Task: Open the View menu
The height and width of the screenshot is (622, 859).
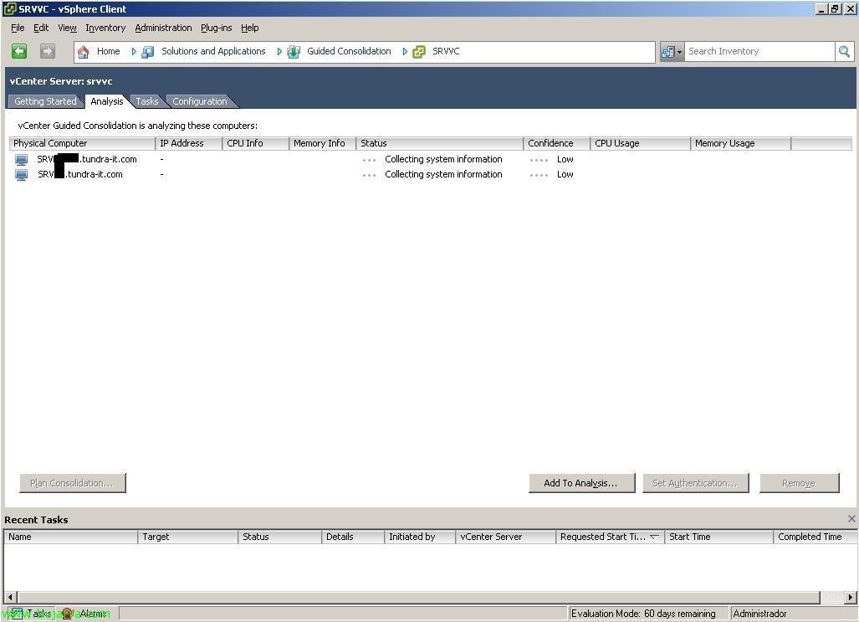Action: pyautogui.click(x=68, y=28)
